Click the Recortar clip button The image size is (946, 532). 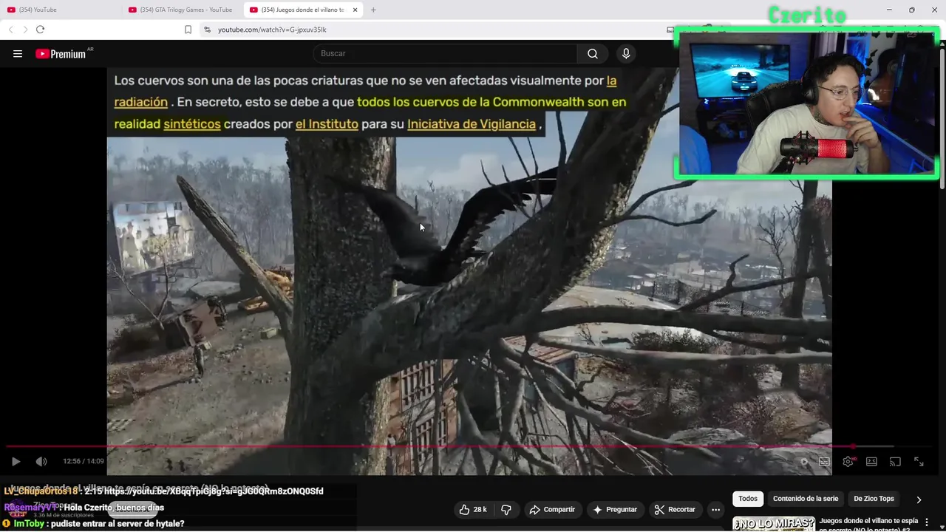[x=674, y=509]
